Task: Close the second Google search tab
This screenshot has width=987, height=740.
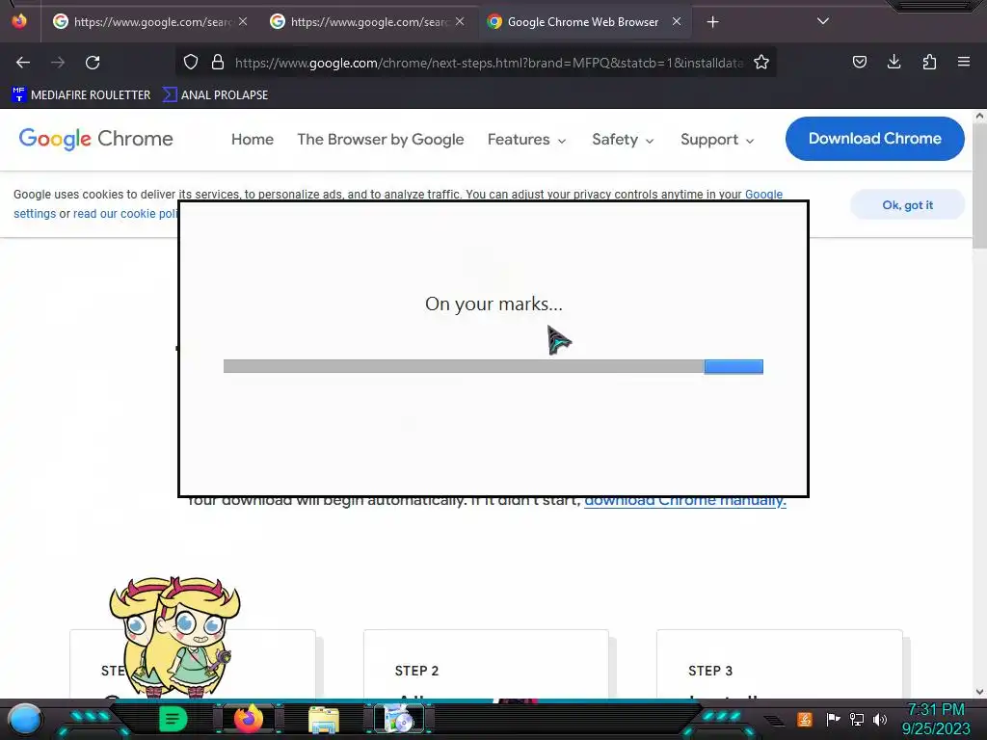Action: (x=460, y=21)
